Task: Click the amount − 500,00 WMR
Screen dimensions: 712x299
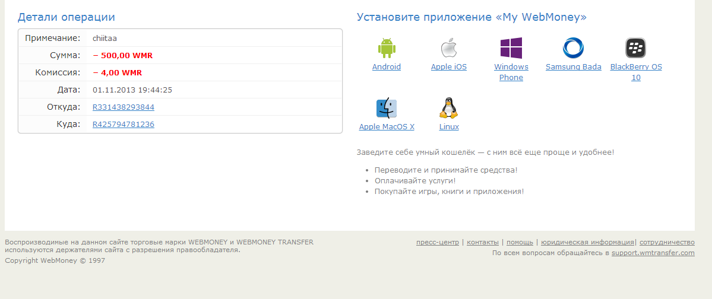Action: click(x=122, y=56)
